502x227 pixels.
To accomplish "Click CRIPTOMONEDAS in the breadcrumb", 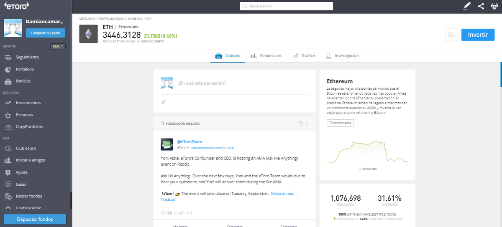I will [111, 19].
